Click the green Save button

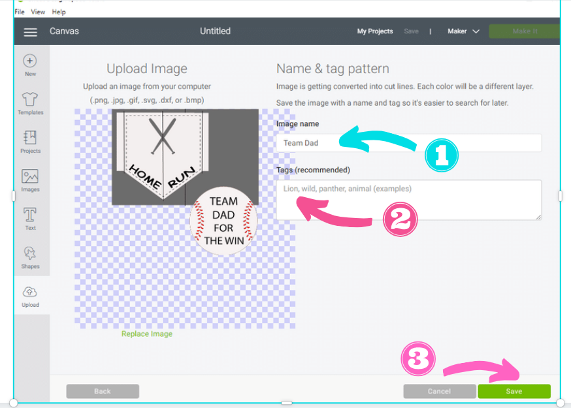coord(514,391)
